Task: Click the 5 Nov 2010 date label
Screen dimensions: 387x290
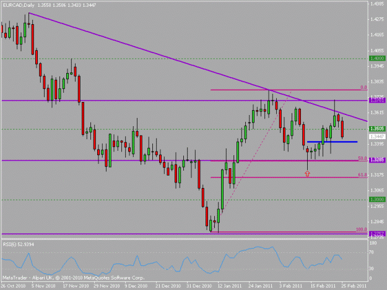Action: pos(43,286)
